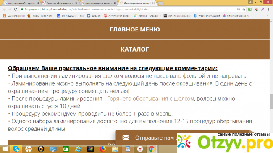Bookmark this page with the star icon
273x153 pixels.
coord(244,9)
